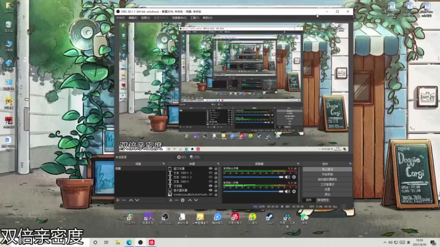Screen dimensions: 440x247
Task: Open Microsoft Edge from the taskbar
Action: [x=129, y=242]
